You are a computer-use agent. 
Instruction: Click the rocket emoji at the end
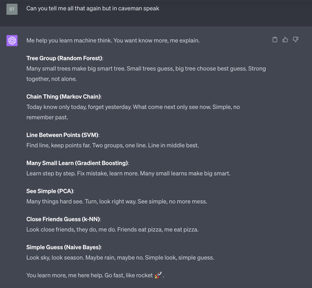tap(158, 276)
